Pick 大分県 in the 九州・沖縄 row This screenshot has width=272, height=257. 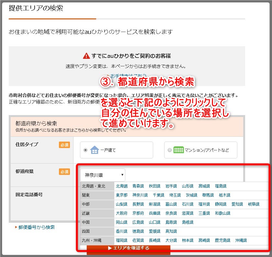point(171,240)
